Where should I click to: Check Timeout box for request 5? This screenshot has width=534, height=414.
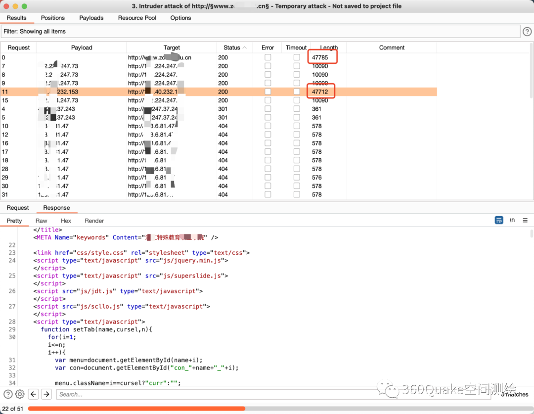point(297,117)
